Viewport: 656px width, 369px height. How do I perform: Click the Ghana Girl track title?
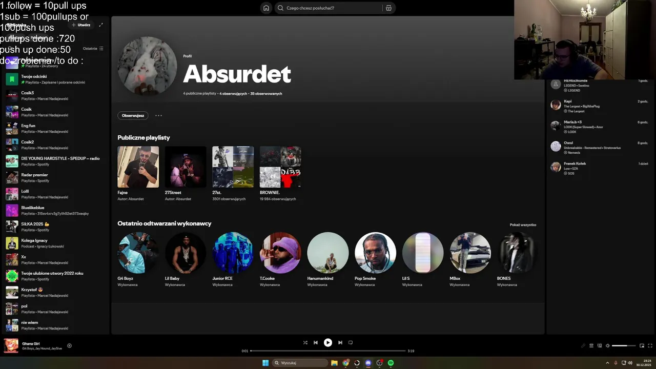point(31,343)
